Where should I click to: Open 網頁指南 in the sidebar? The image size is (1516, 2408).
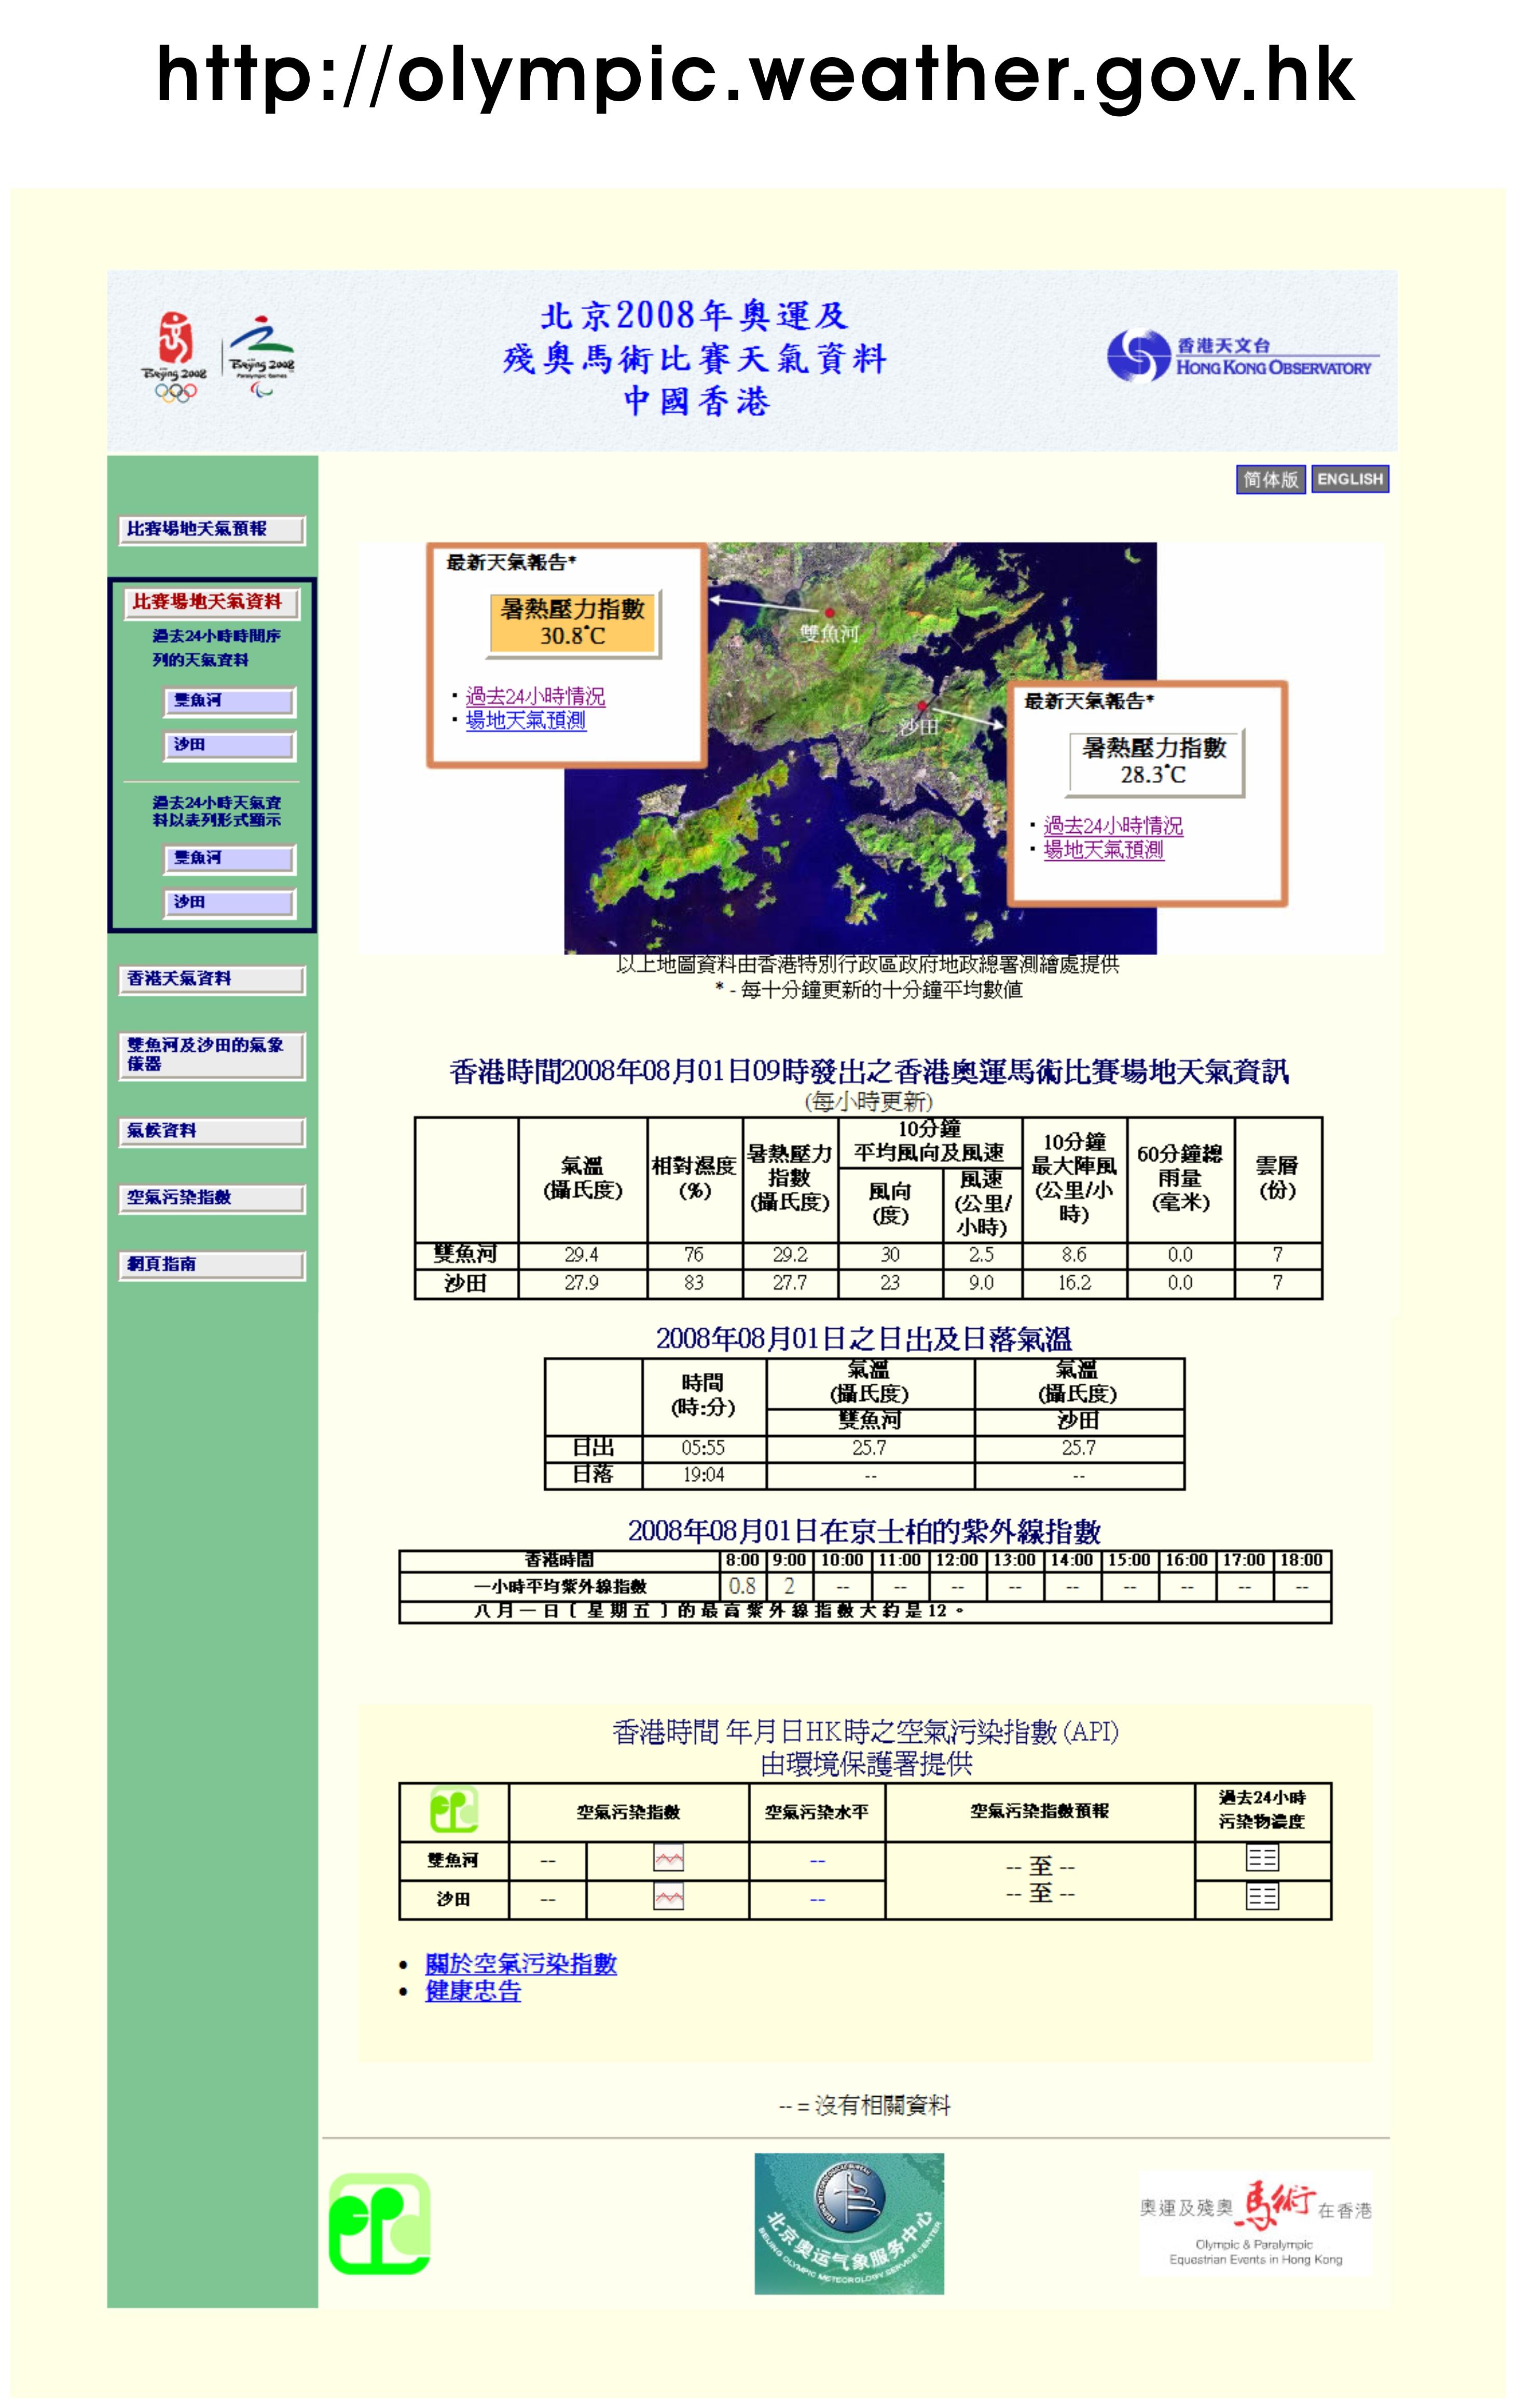coord(212,1266)
